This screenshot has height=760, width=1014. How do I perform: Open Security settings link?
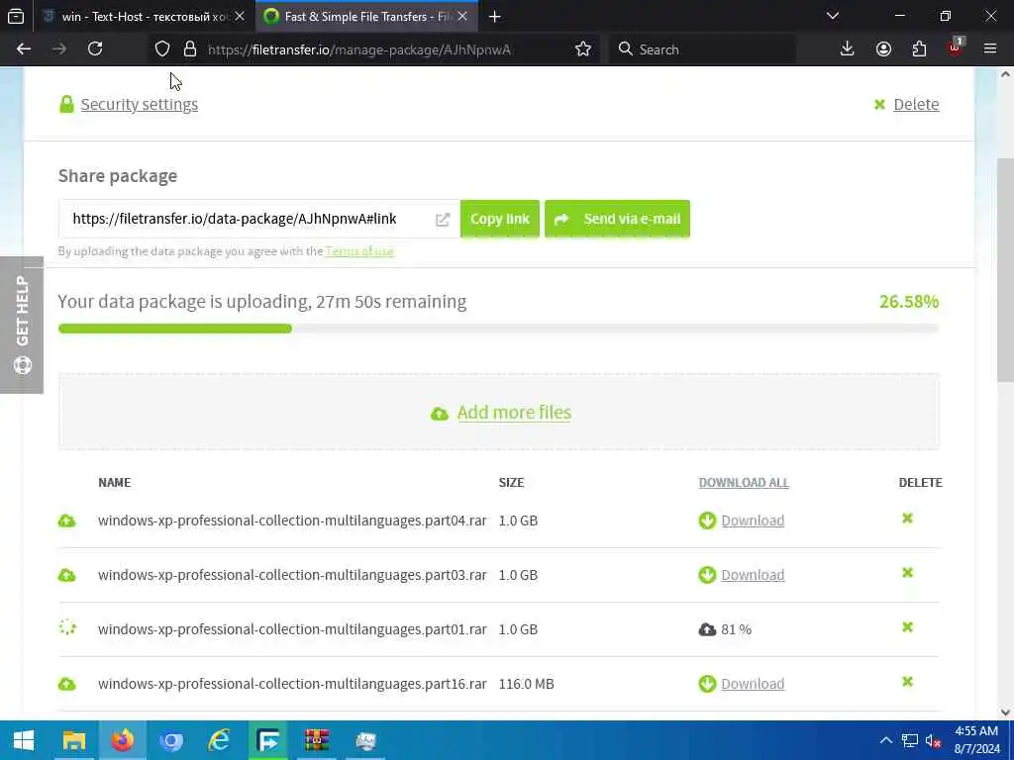(139, 104)
